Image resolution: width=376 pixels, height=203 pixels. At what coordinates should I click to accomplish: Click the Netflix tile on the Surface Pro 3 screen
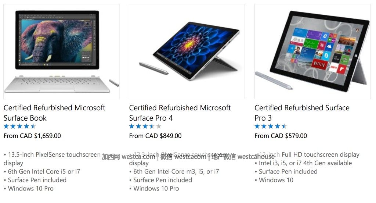pos(319,65)
